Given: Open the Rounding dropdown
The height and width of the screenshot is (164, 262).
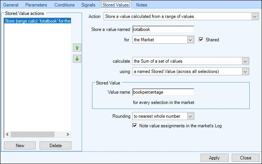Looking at the screenshot, I should [x=190, y=116].
